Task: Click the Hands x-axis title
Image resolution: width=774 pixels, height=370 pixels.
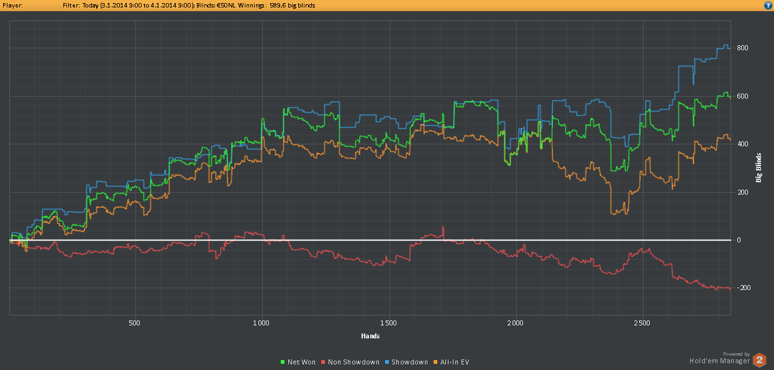Action: [x=370, y=336]
